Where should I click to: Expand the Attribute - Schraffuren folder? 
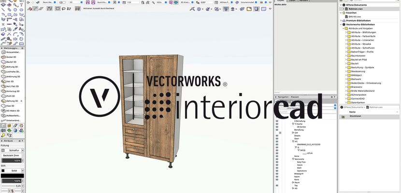click(346, 48)
